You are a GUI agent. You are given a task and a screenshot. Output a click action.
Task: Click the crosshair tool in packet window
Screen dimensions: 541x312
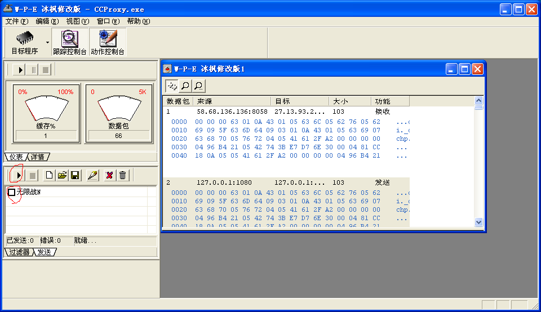172,86
